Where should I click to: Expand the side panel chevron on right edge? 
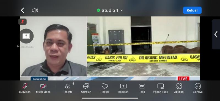216,34
